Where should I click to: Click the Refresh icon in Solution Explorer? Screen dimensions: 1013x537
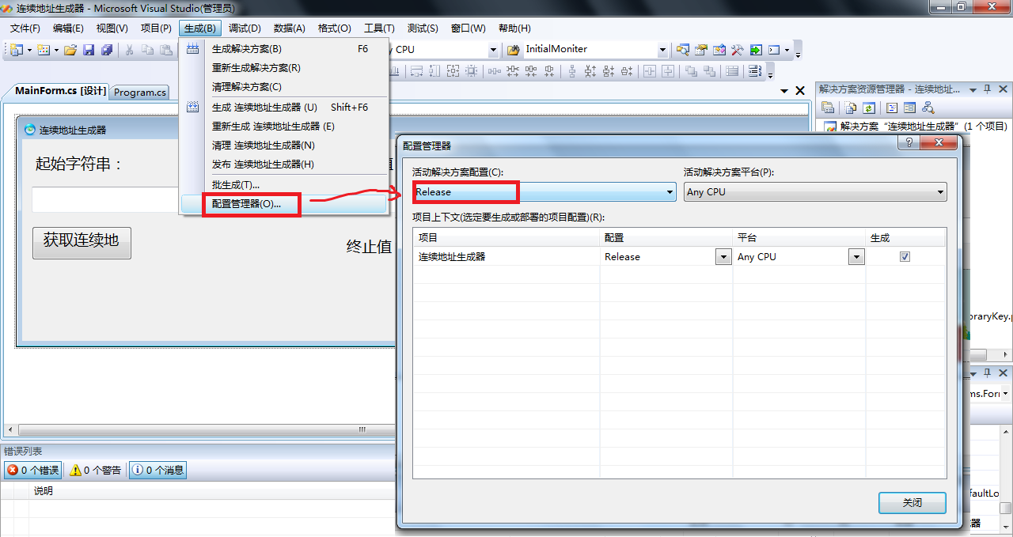[869, 108]
